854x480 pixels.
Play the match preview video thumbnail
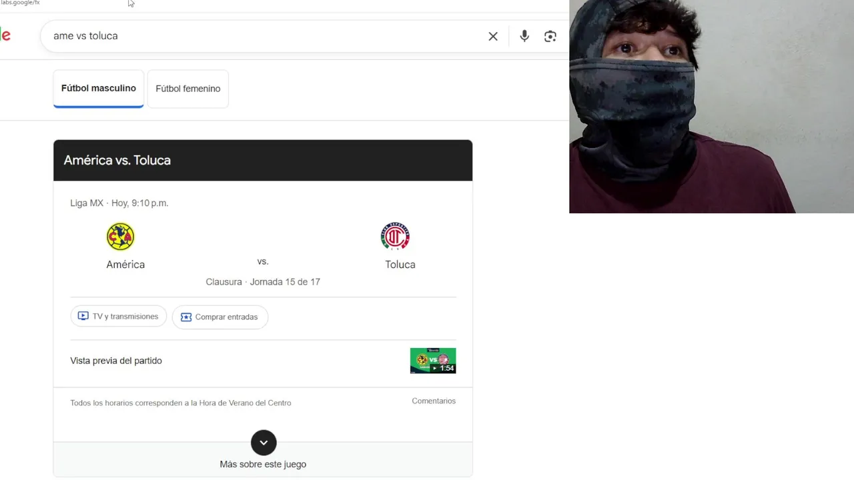433,361
